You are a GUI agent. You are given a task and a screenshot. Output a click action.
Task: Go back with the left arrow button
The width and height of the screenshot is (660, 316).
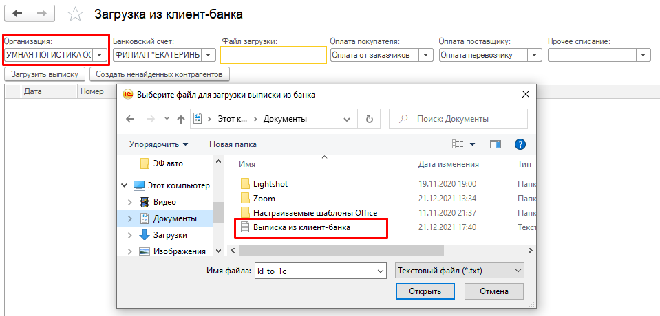pyautogui.click(x=17, y=14)
